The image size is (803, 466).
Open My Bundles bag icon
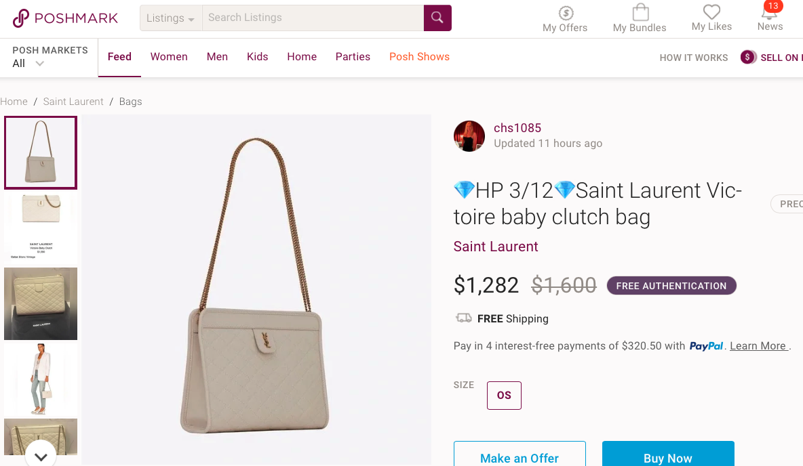[640, 13]
